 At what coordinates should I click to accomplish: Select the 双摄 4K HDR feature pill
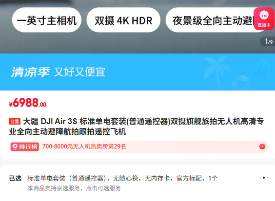click(123, 20)
